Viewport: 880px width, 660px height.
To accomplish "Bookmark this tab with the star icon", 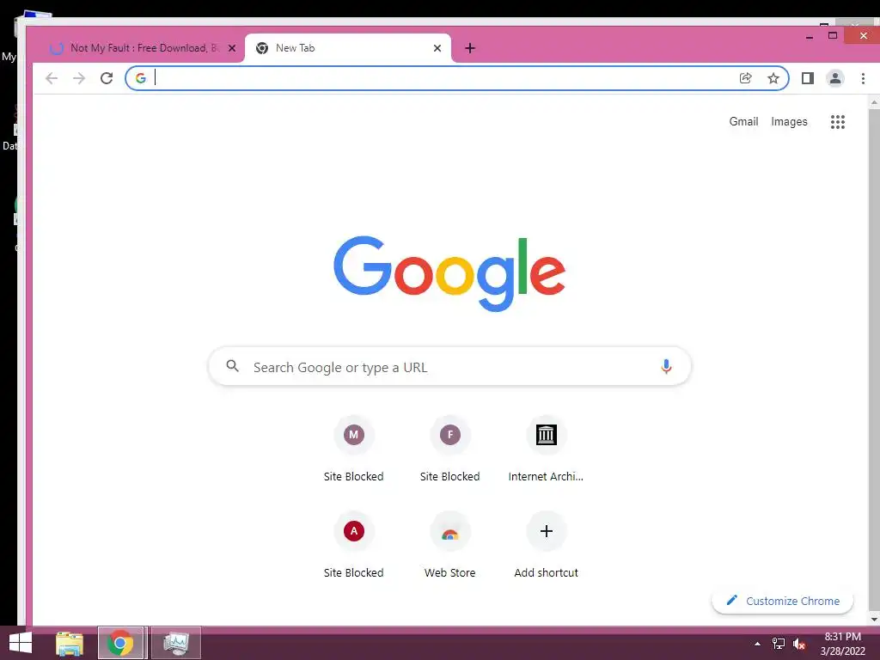I will click(773, 78).
